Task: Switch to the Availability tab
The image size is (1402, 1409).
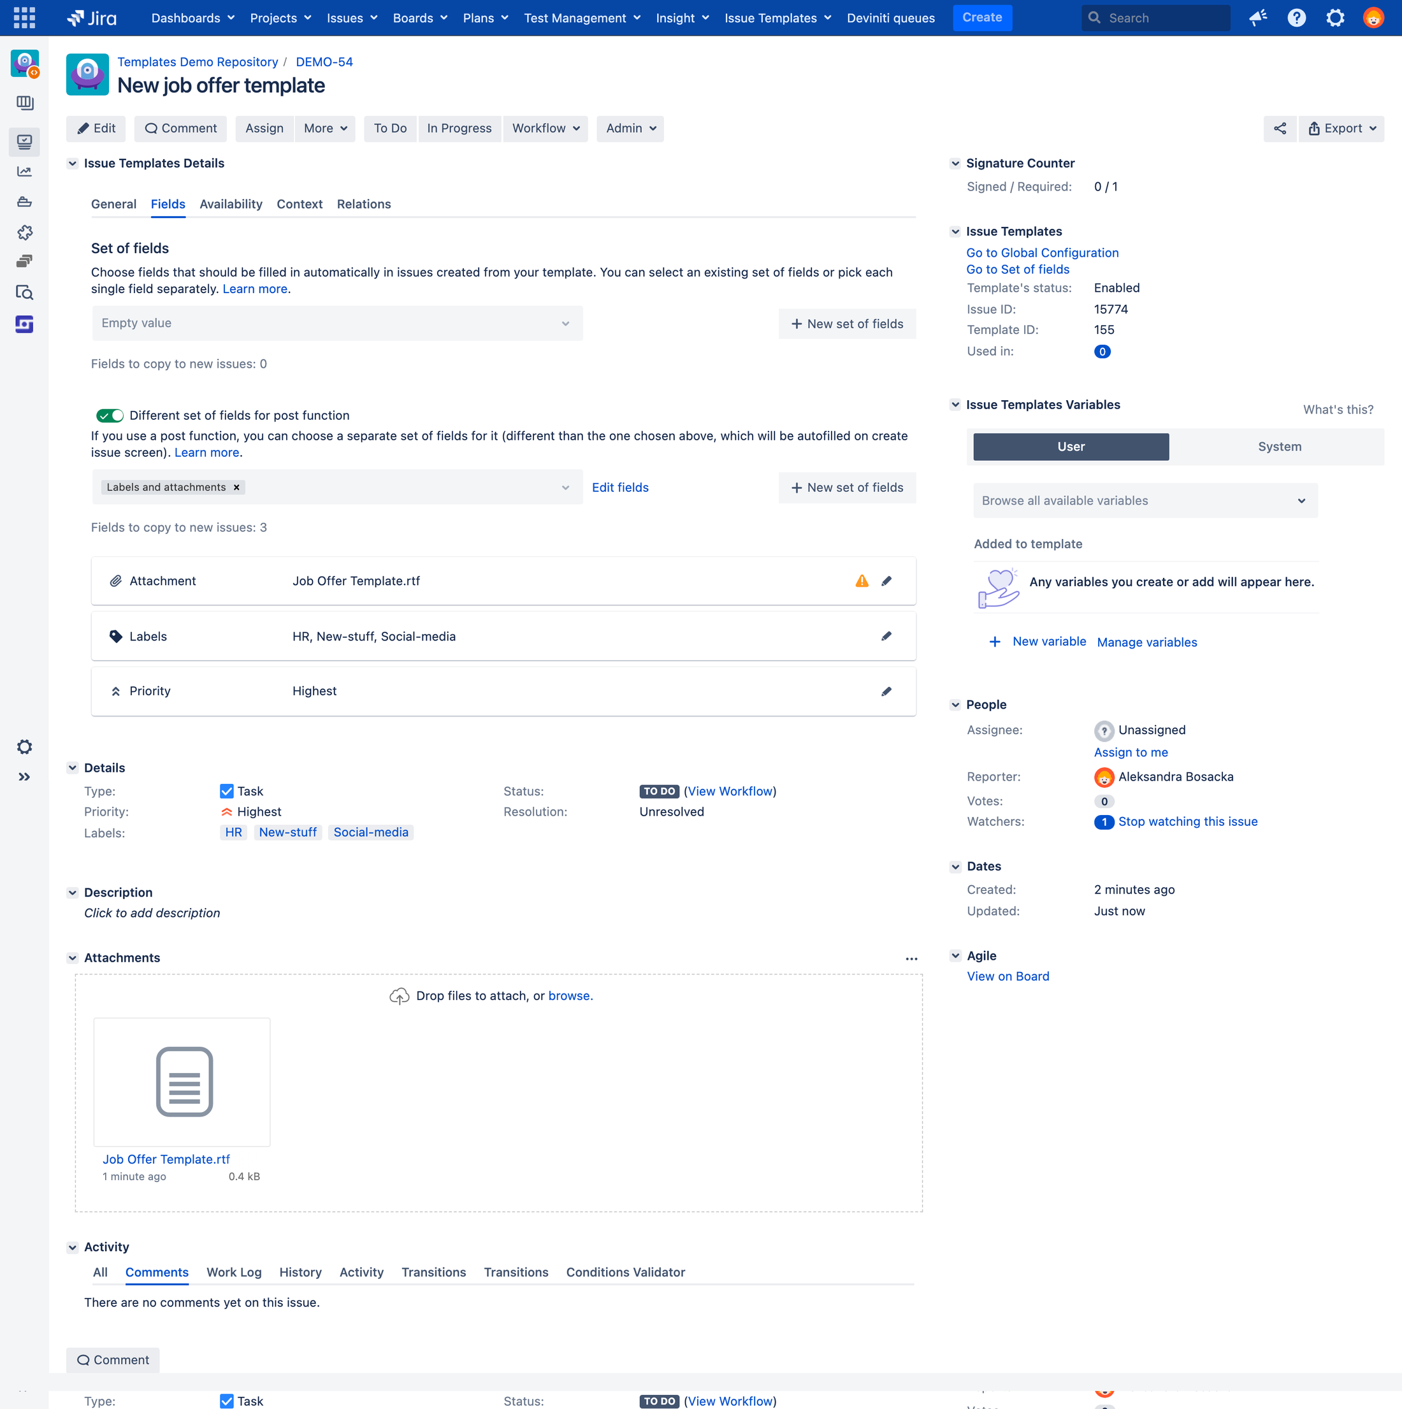Action: click(x=231, y=204)
